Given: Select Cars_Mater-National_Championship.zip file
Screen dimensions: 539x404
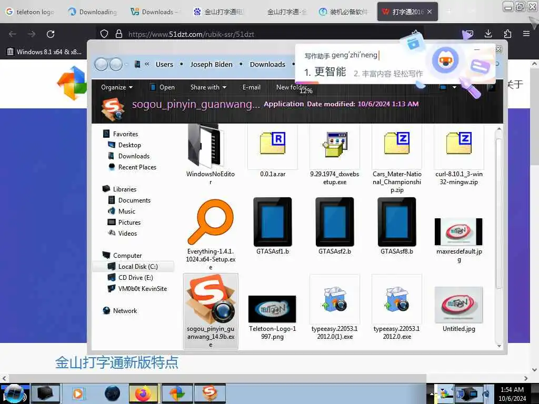Looking at the screenshot, I should click(397, 159).
